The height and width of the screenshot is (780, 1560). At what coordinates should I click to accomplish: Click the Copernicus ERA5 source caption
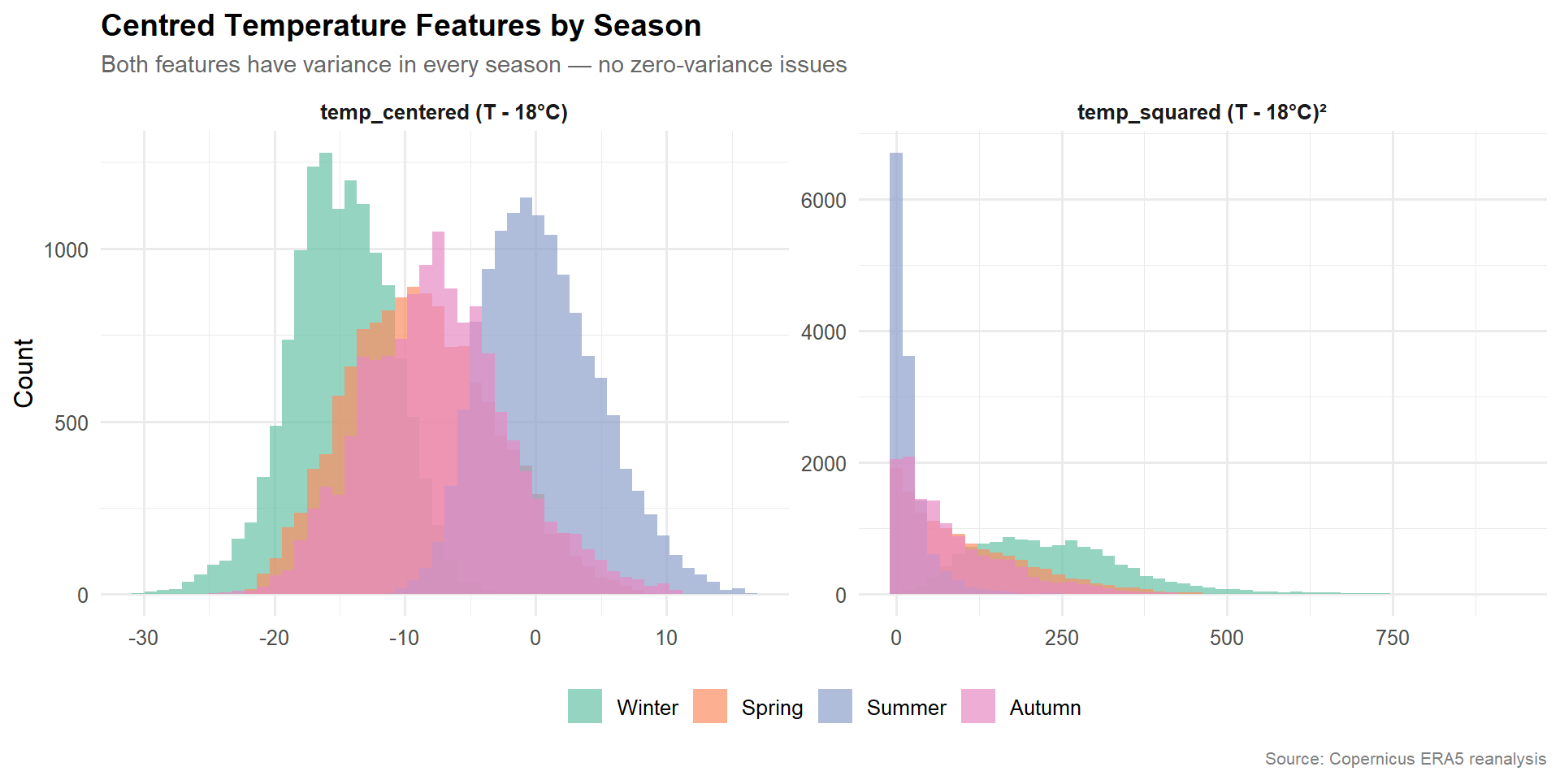[x=1405, y=759]
